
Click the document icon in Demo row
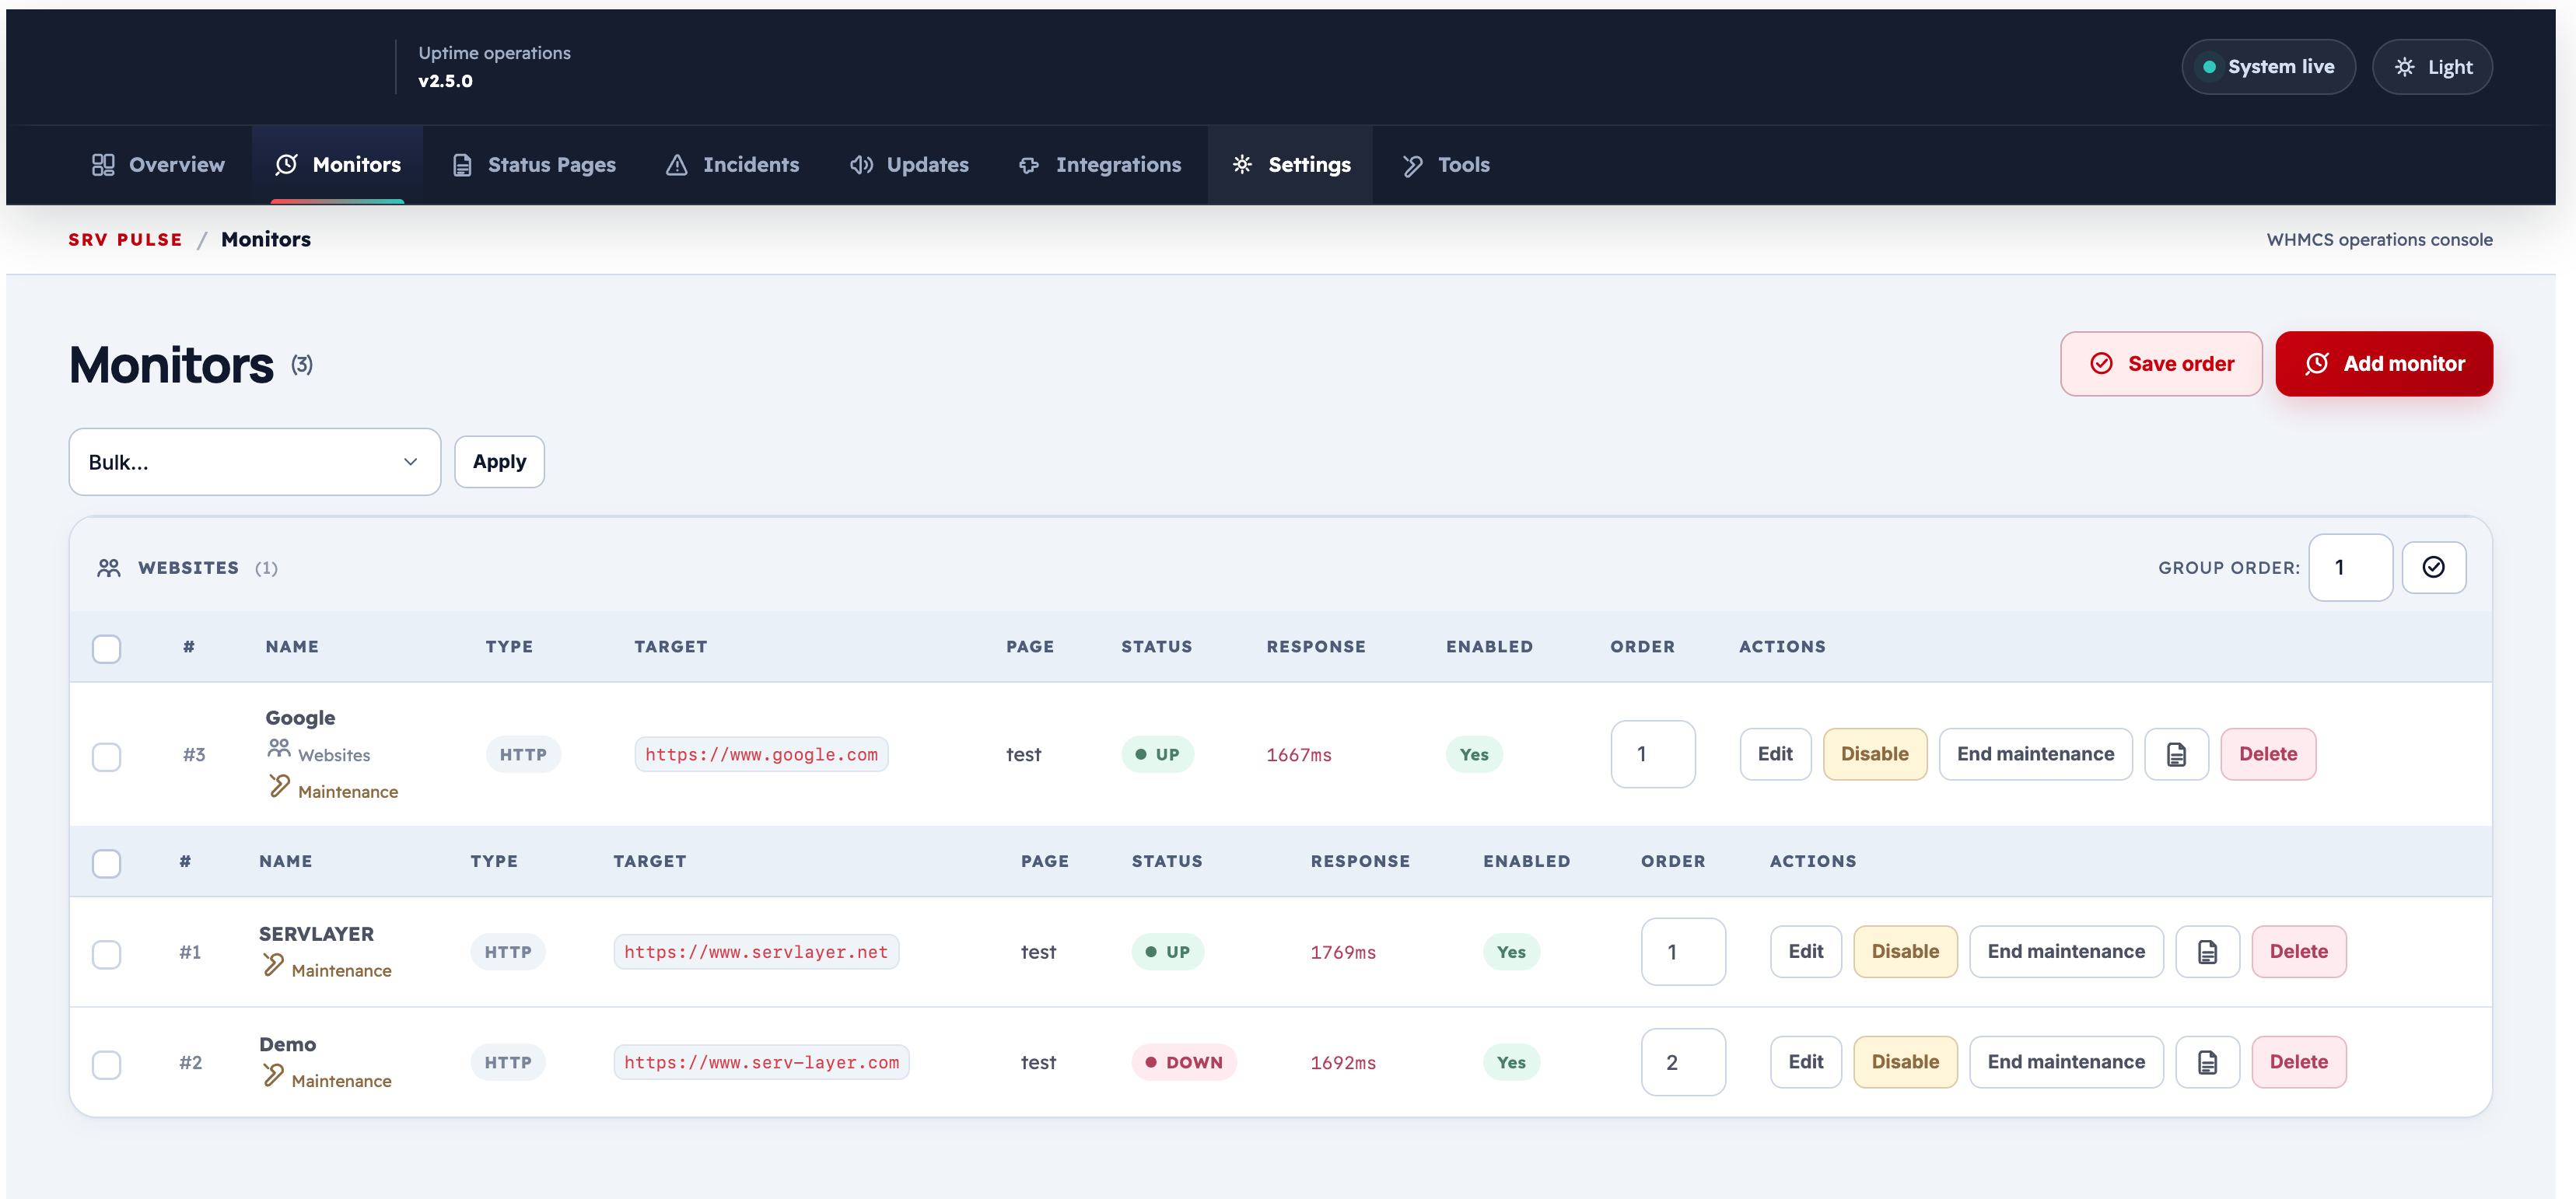tap(2207, 1062)
